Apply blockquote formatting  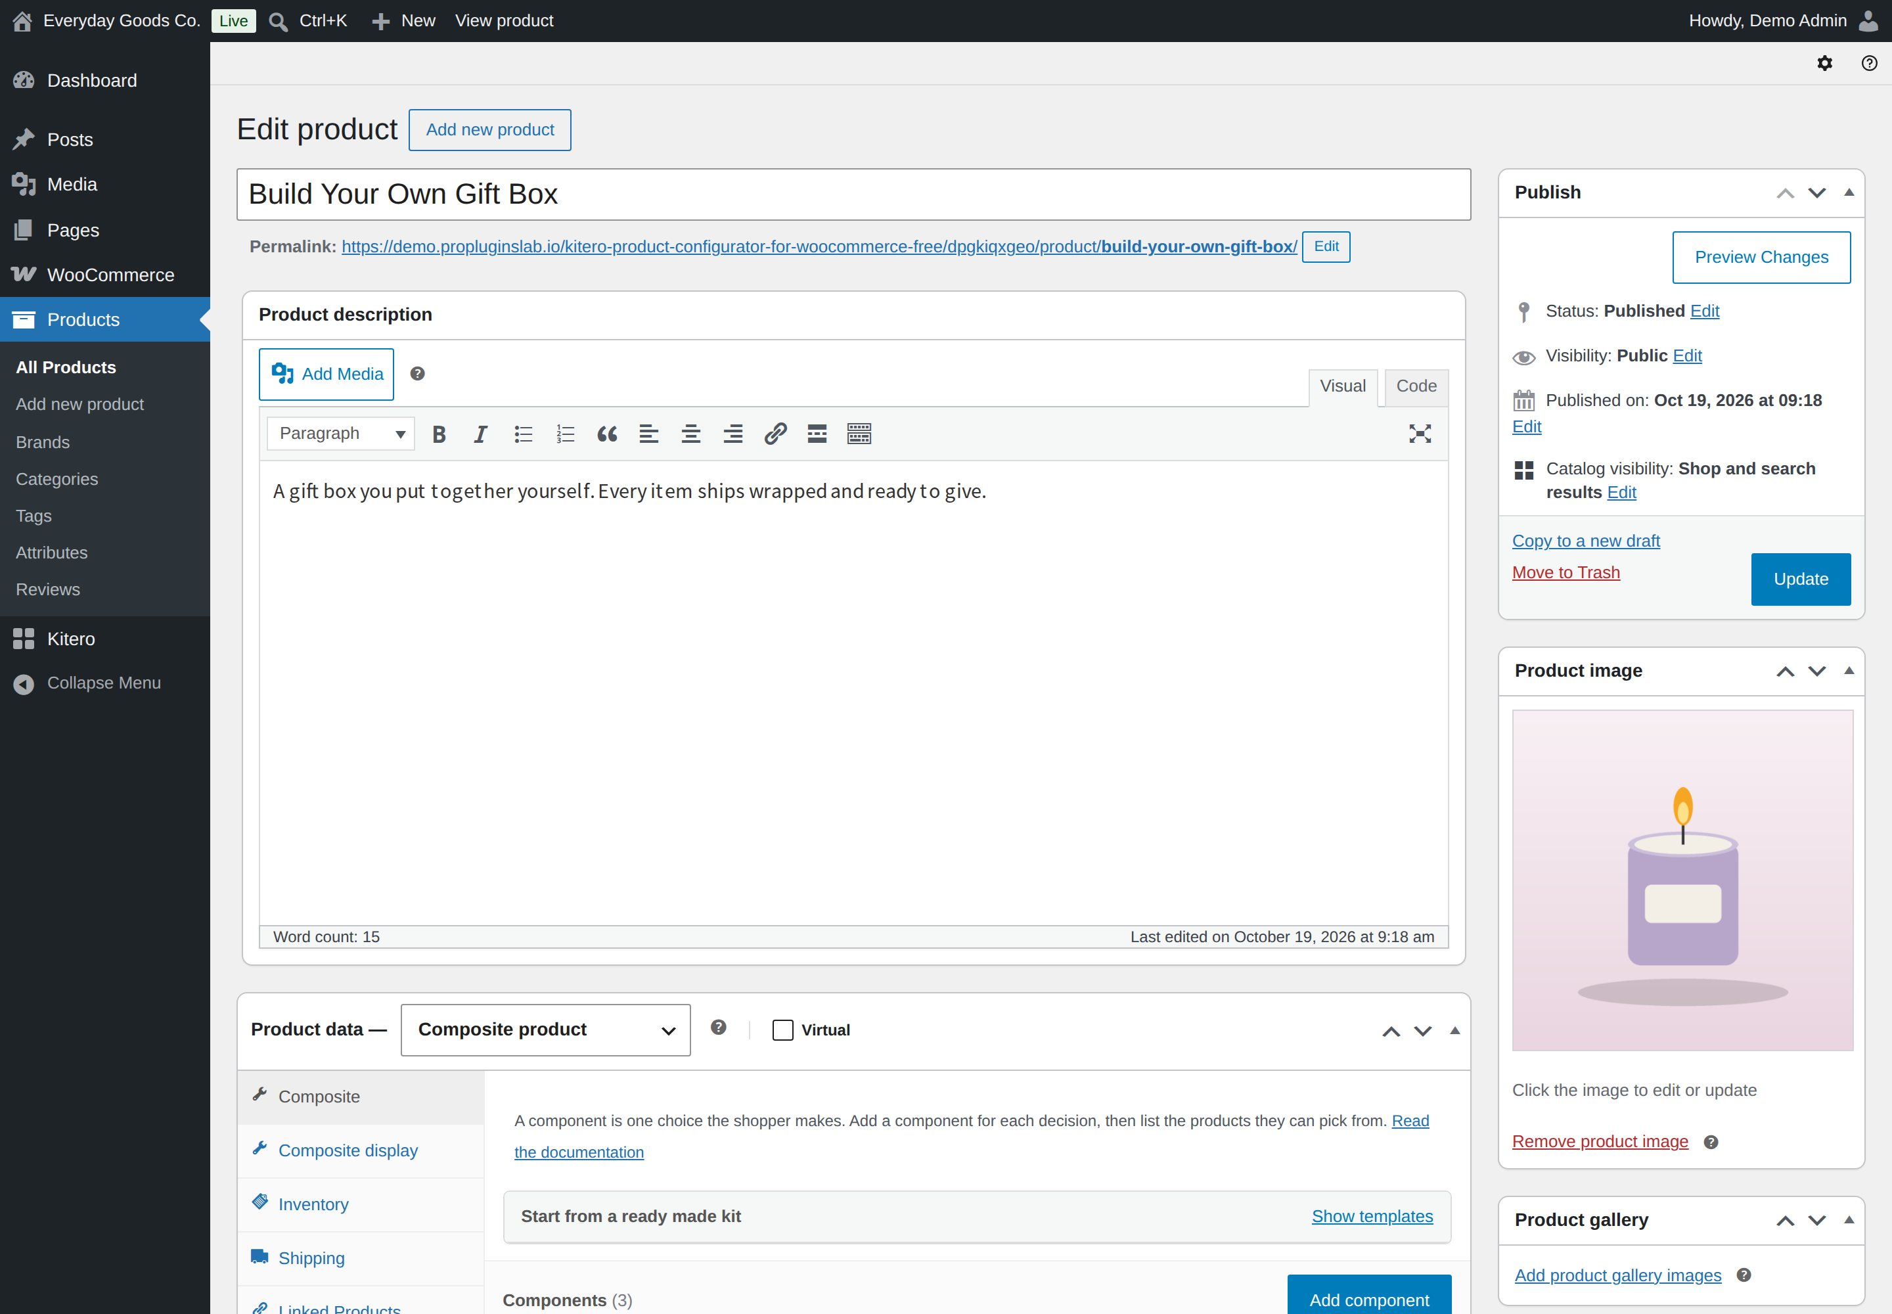tap(607, 434)
